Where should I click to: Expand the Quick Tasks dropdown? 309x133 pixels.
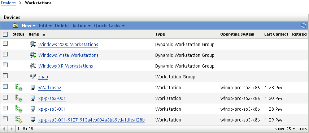[x=109, y=26]
